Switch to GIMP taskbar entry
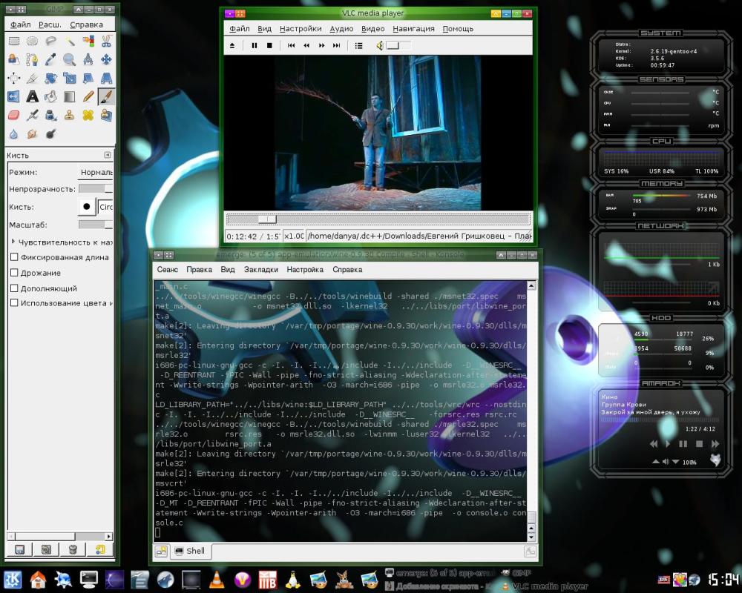The width and height of the screenshot is (742, 593). click(x=516, y=573)
